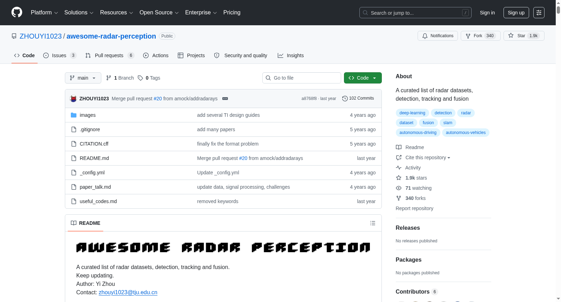Screen dimensions: 561x302
Task: Click the Sign up button
Action: pyautogui.click(x=516, y=13)
